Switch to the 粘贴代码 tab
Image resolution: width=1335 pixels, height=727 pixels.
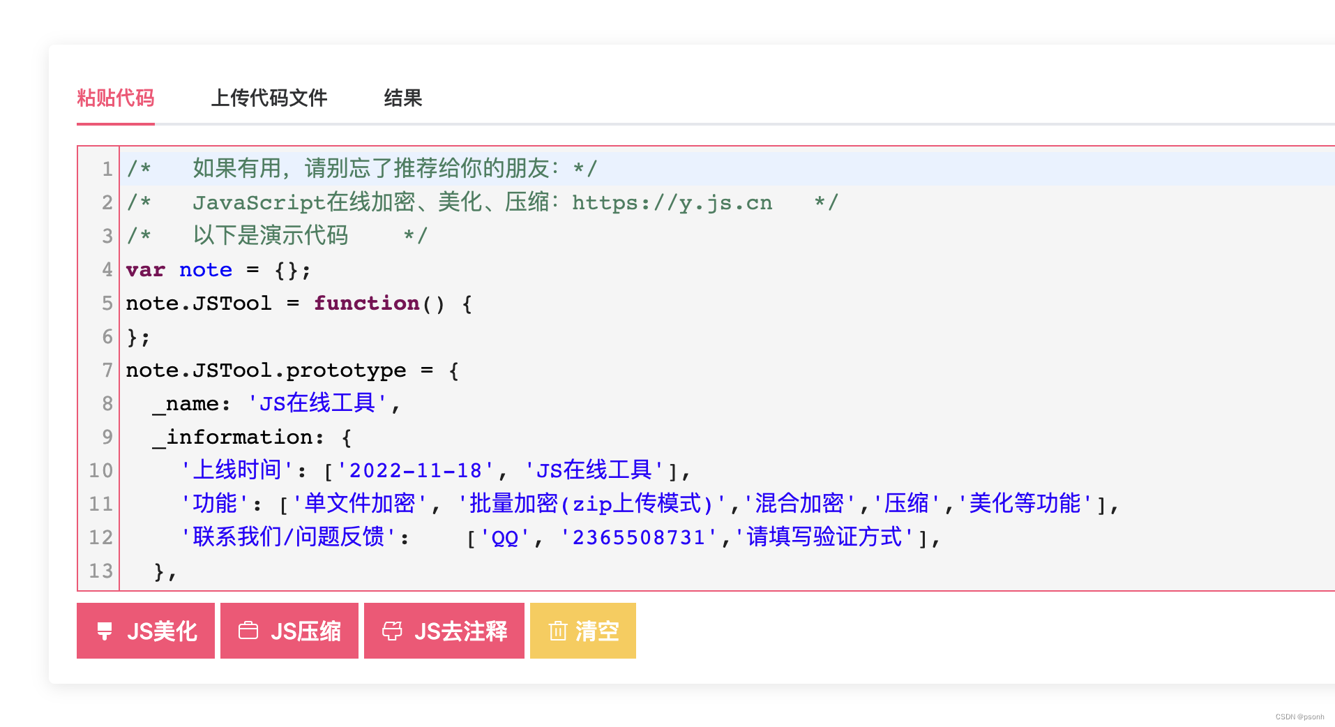[116, 98]
